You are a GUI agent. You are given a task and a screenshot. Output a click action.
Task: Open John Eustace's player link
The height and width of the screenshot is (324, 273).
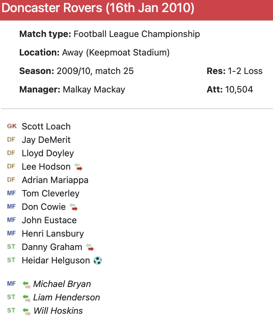[49, 220]
